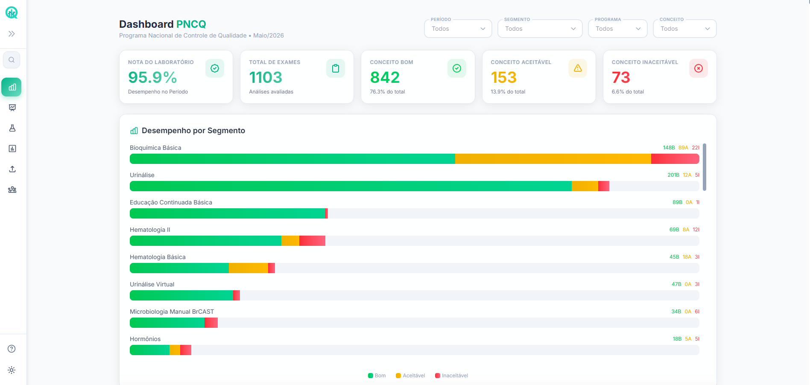Viewport: 810px width, 385px height.
Task: Click the Dashboard PNCQ title
Action: (162, 24)
